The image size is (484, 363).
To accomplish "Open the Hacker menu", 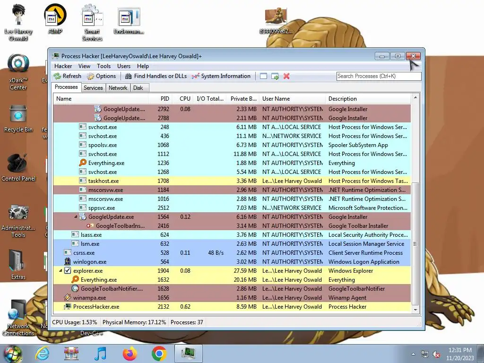I will (x=63, y=66).
